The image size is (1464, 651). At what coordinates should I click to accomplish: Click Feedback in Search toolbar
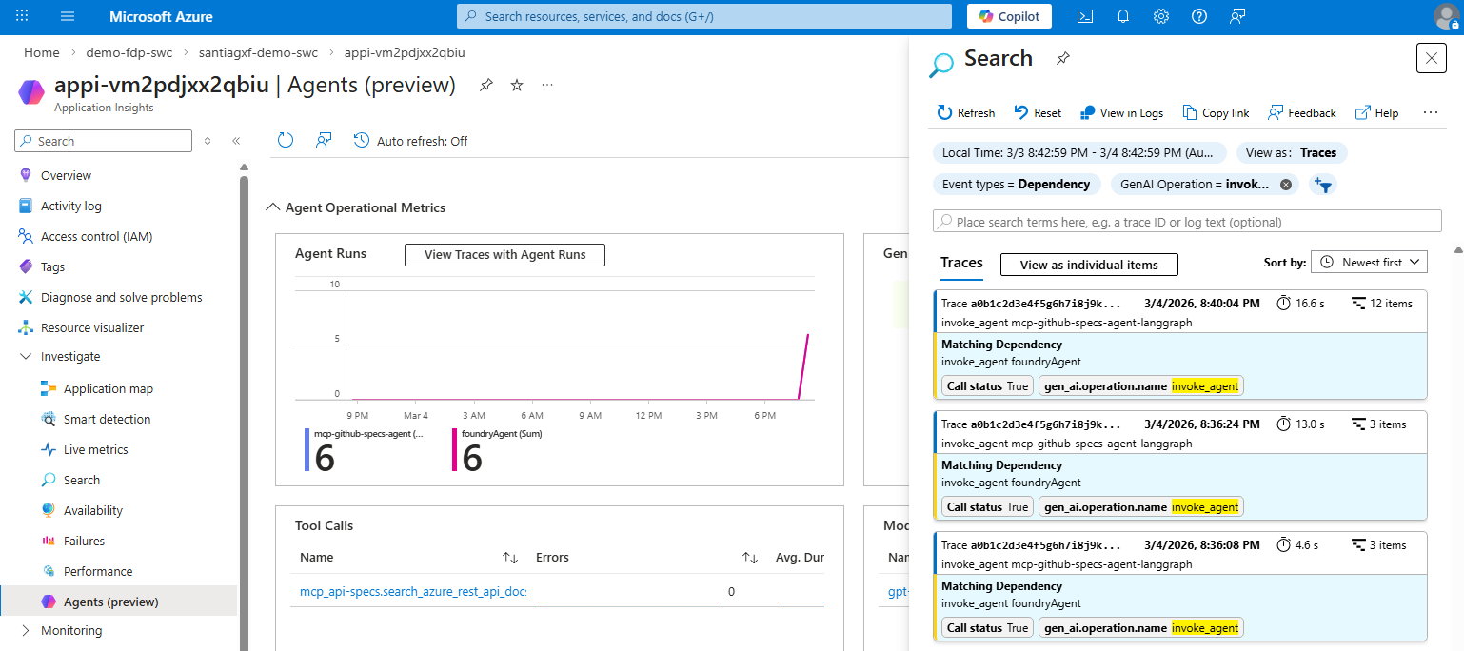[x=1301, y=112]
